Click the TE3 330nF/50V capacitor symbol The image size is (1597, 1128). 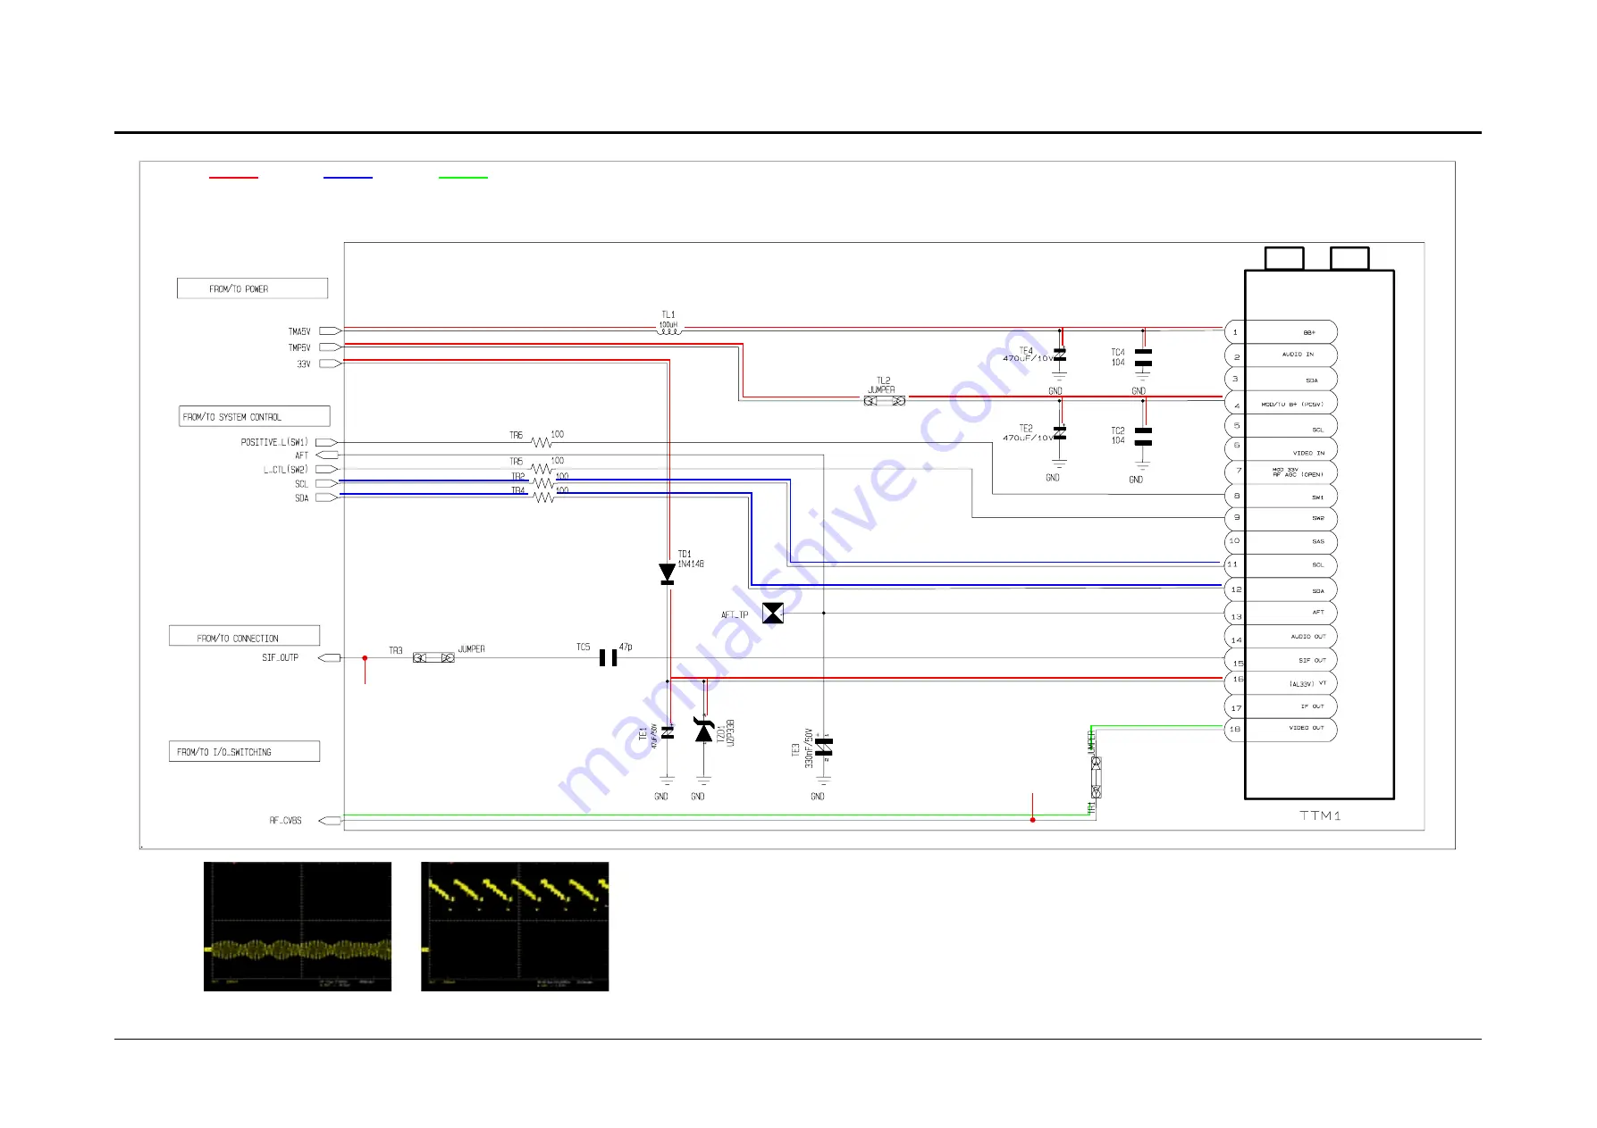click(824, 747)
